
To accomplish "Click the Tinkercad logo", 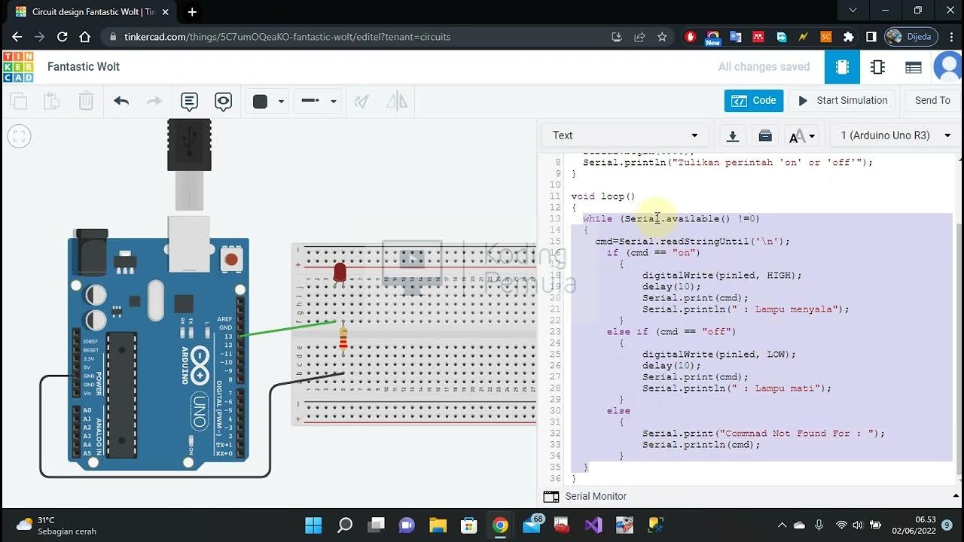I will [18, 66].
